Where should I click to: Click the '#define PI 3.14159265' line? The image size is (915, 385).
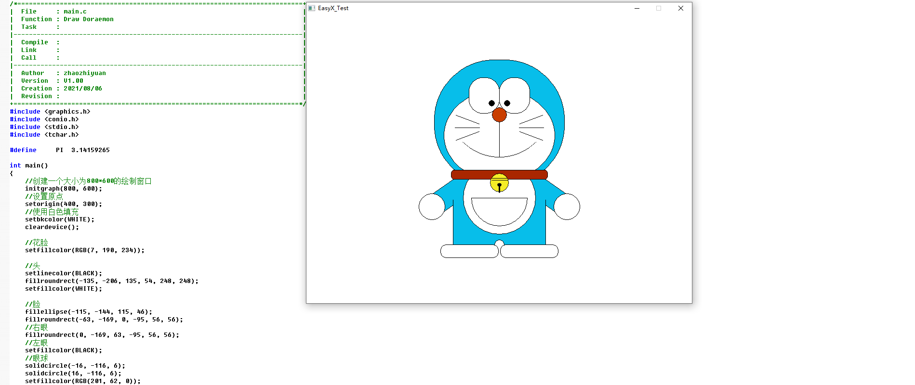pyautogui.click(x=60, y=150)
